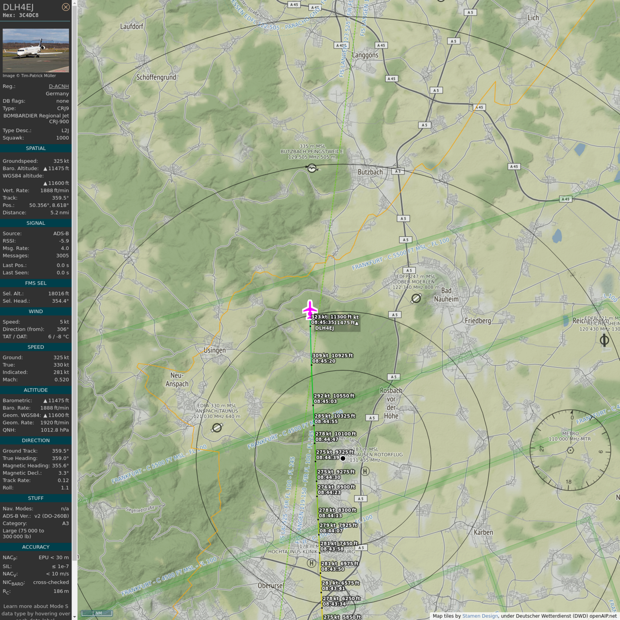Open the D-ACNH registration link
Image resolution: width=620 pixels, height=620 pixels.
[59, 86]
